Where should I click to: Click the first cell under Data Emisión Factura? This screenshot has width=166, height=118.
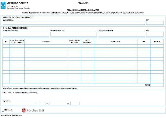[74, 46]
